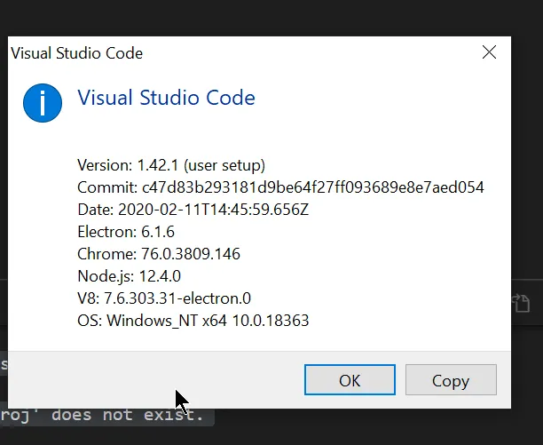The image size is (543, 445).
Task: Click the Node.js 12.4.0 line
Action: (130, 276)
